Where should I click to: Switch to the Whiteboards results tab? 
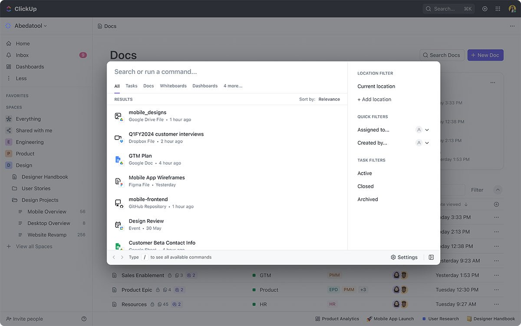point(173,86)
